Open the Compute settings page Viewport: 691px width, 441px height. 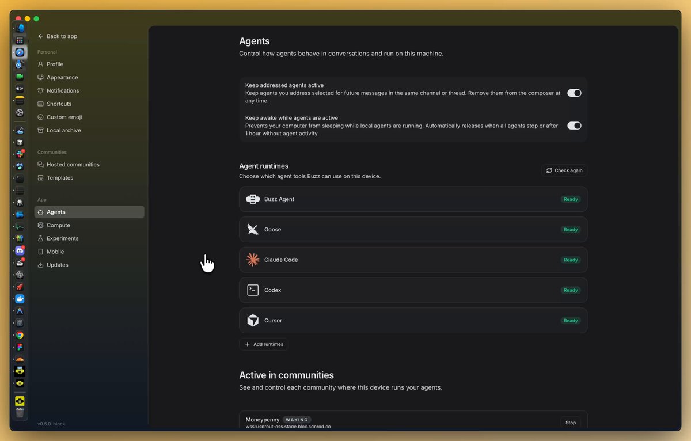click(89, 225)
